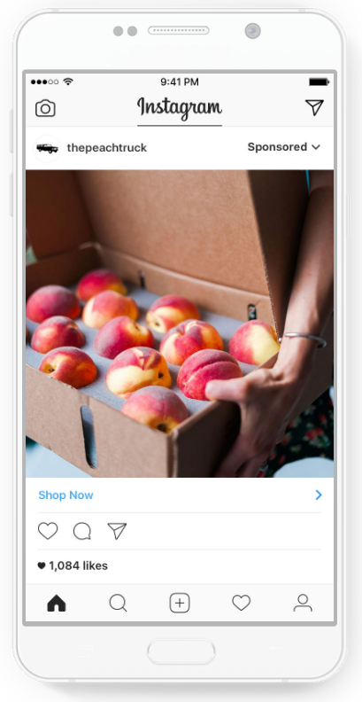Open thepeachtruck profile avatar

(x=47, y=148)
